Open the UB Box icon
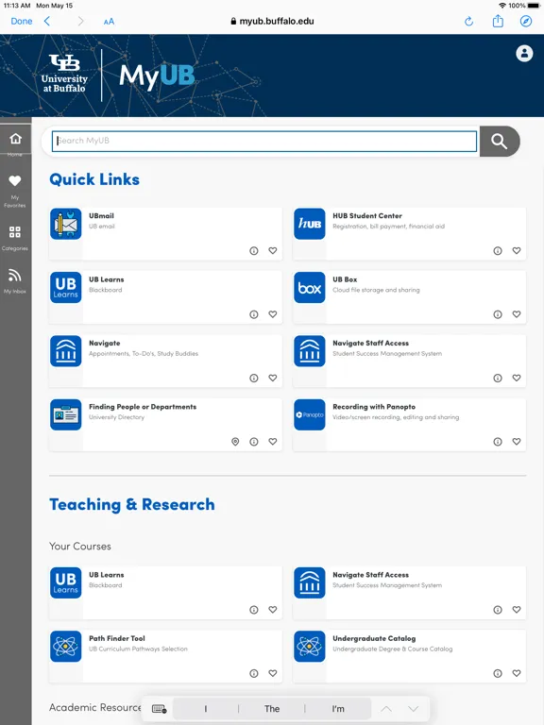544x725 pixels. tap(310, 287)
